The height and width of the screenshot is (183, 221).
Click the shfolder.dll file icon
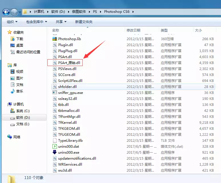pos(55,87)
